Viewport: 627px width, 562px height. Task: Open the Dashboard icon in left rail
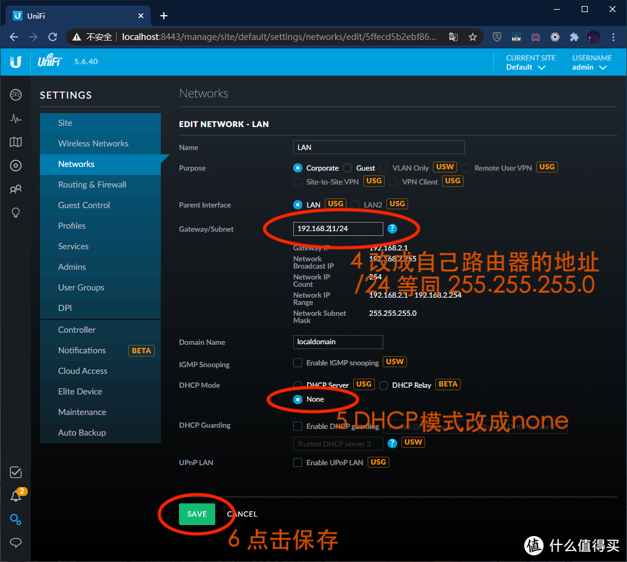coord(16,95)
